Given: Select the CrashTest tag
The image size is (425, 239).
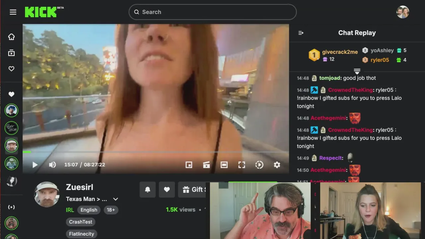Looking at the screenshot, I should pyautogui.click(x=81, y=222).
